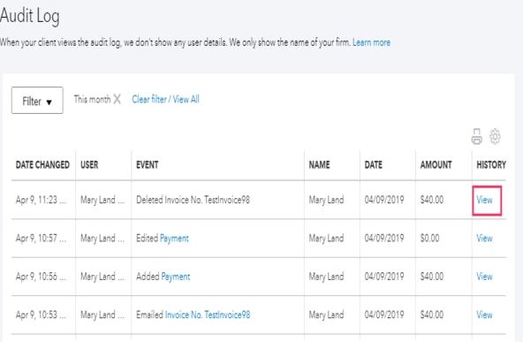Open the Edited Payment link
This screenshot has width=523, height=342.
pyautogui.click(x=174, y=239)
